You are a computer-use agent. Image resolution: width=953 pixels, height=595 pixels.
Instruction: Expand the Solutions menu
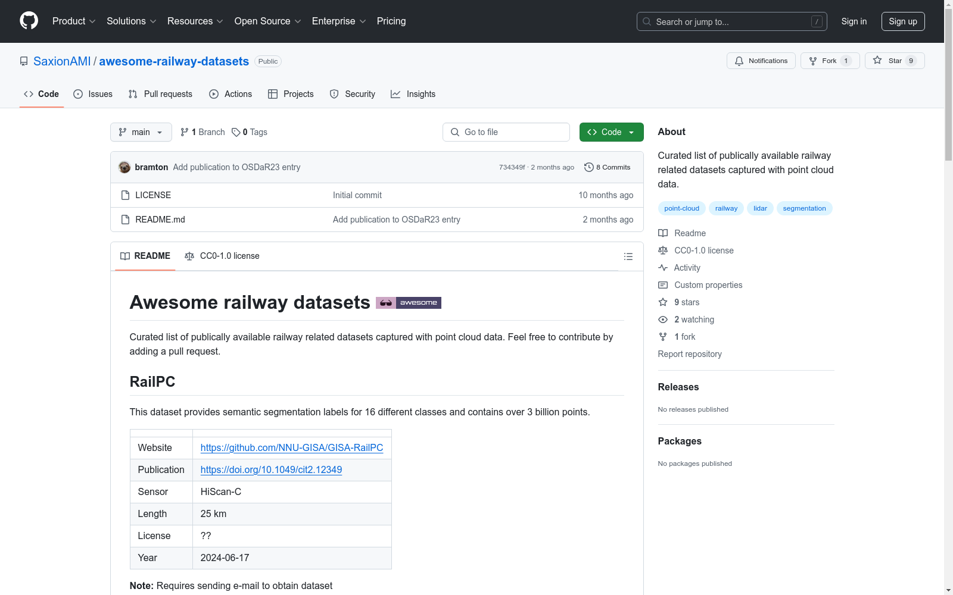(x=132, y=21)
